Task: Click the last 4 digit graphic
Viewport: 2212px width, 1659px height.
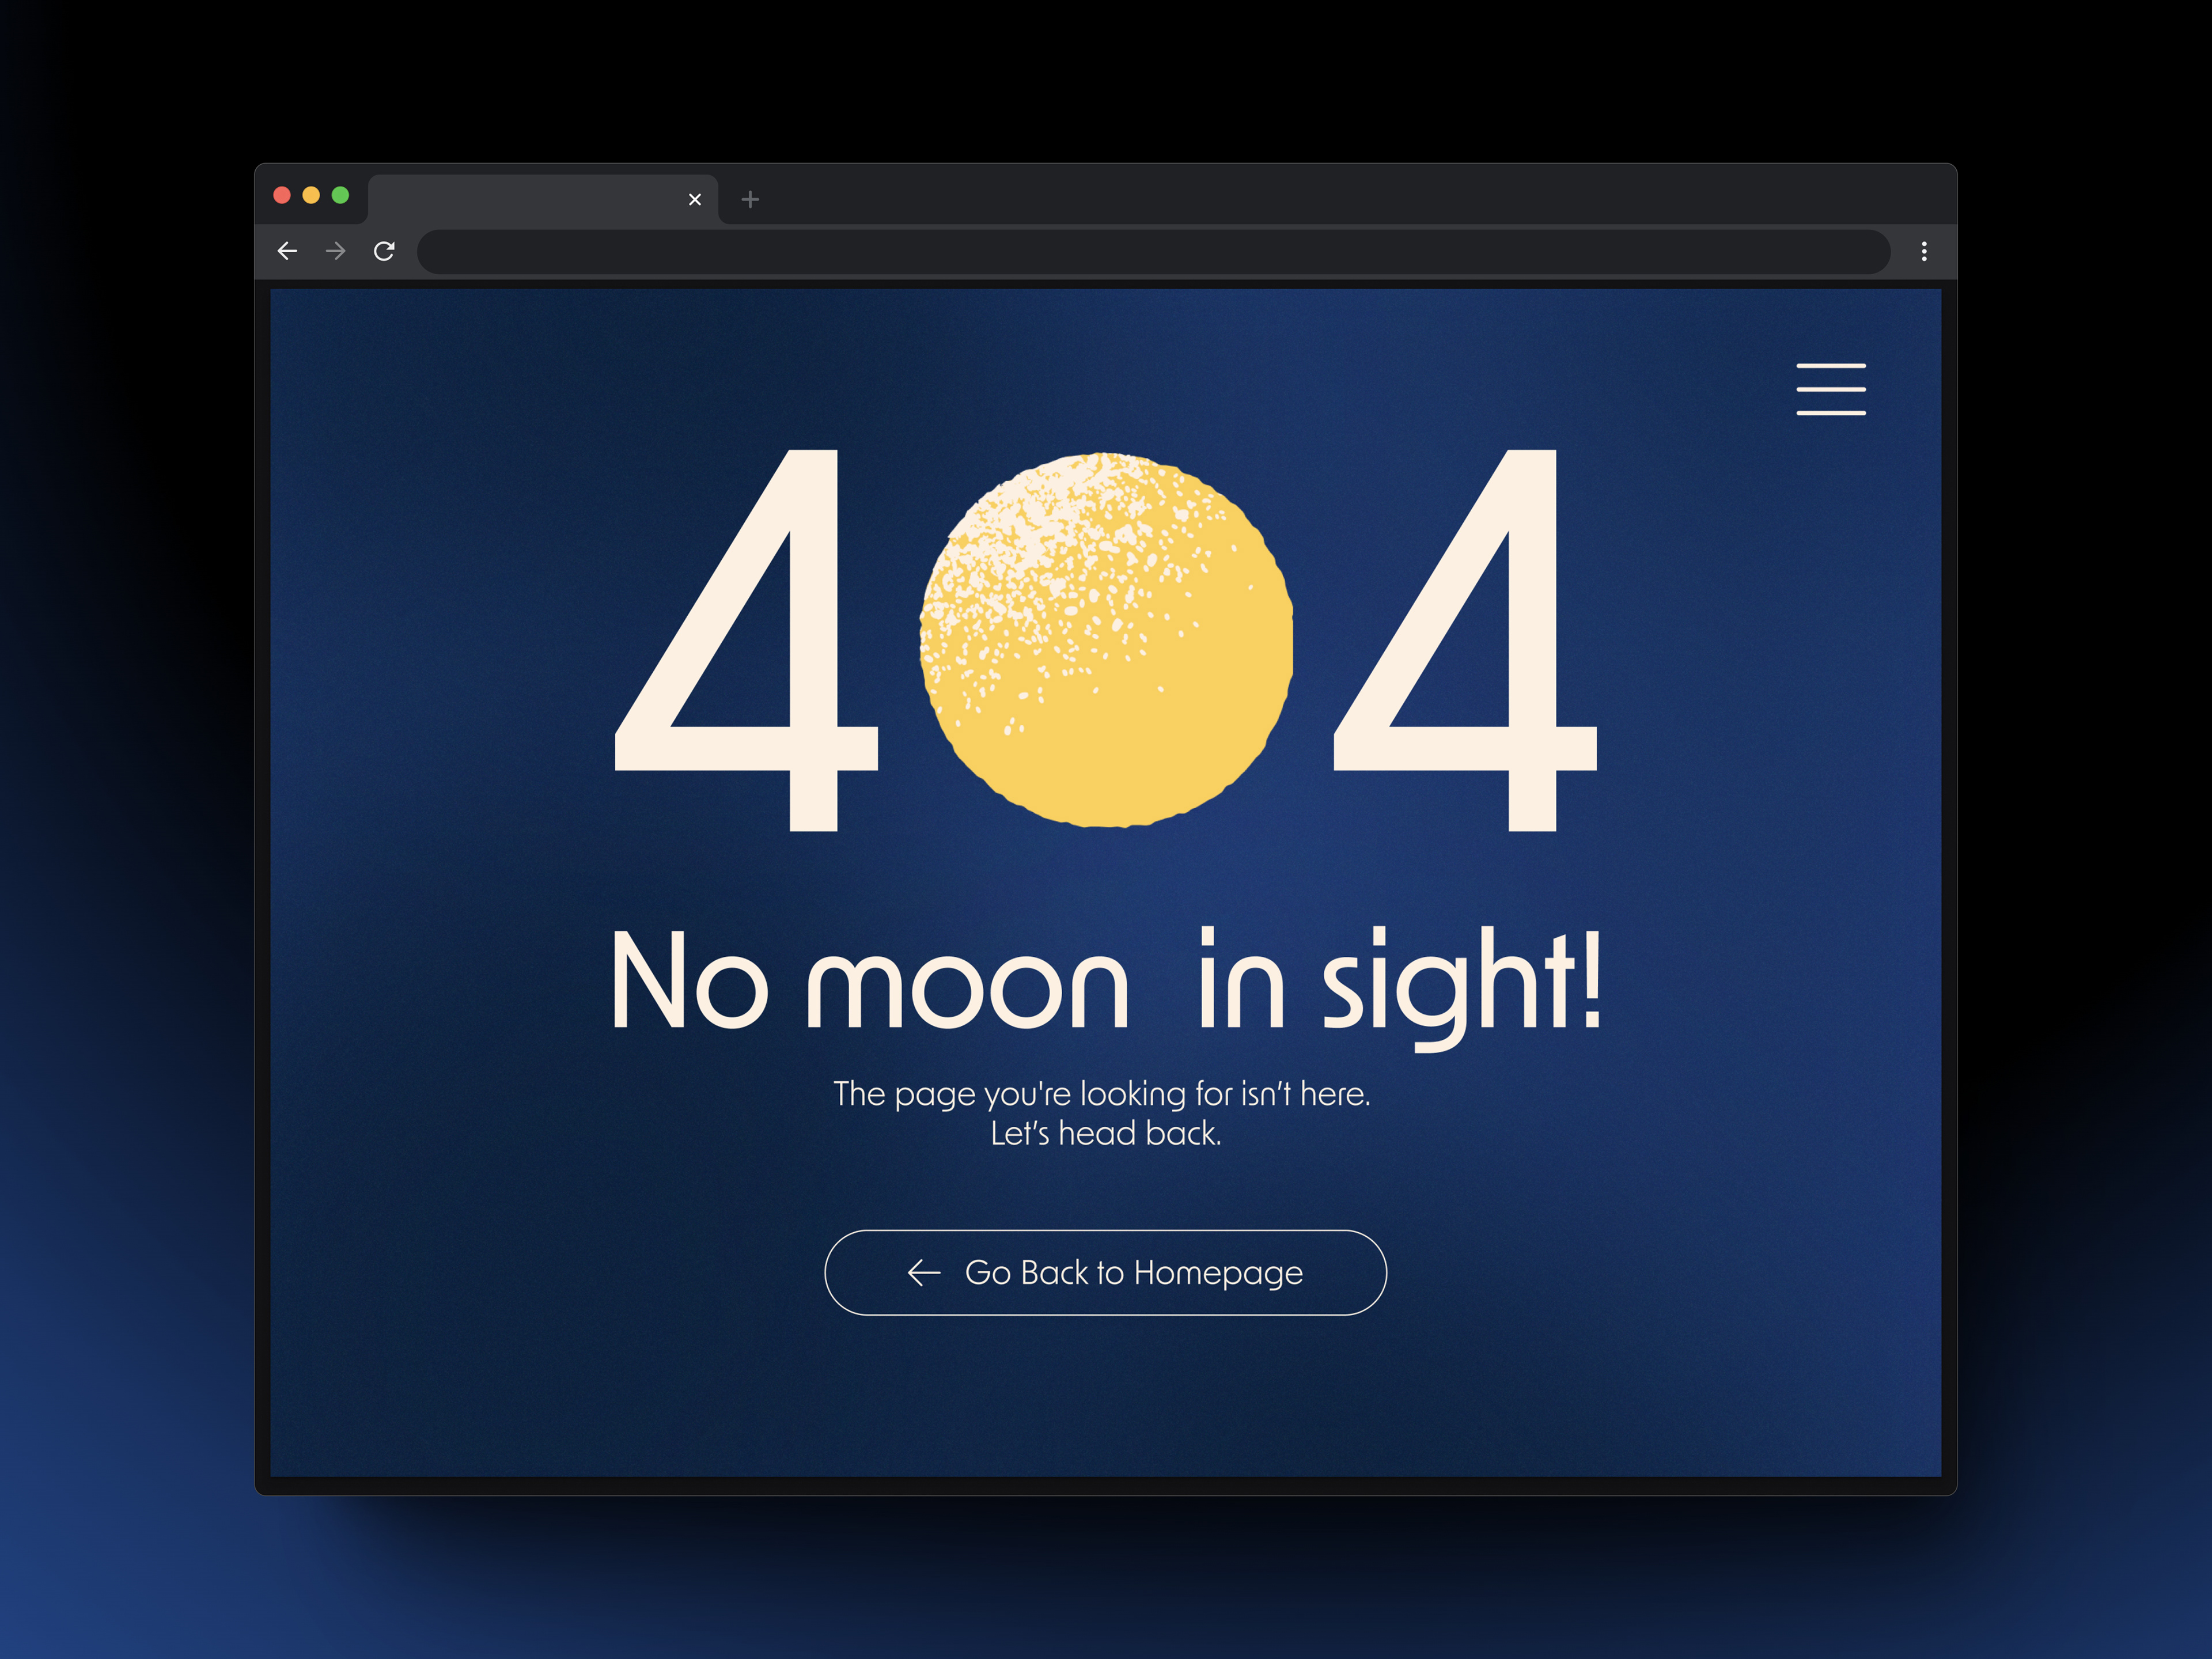Action: tap(1466, 640)
